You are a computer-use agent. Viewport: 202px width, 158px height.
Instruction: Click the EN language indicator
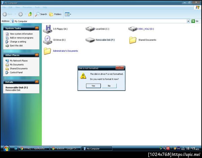click(x=16, y=149)
